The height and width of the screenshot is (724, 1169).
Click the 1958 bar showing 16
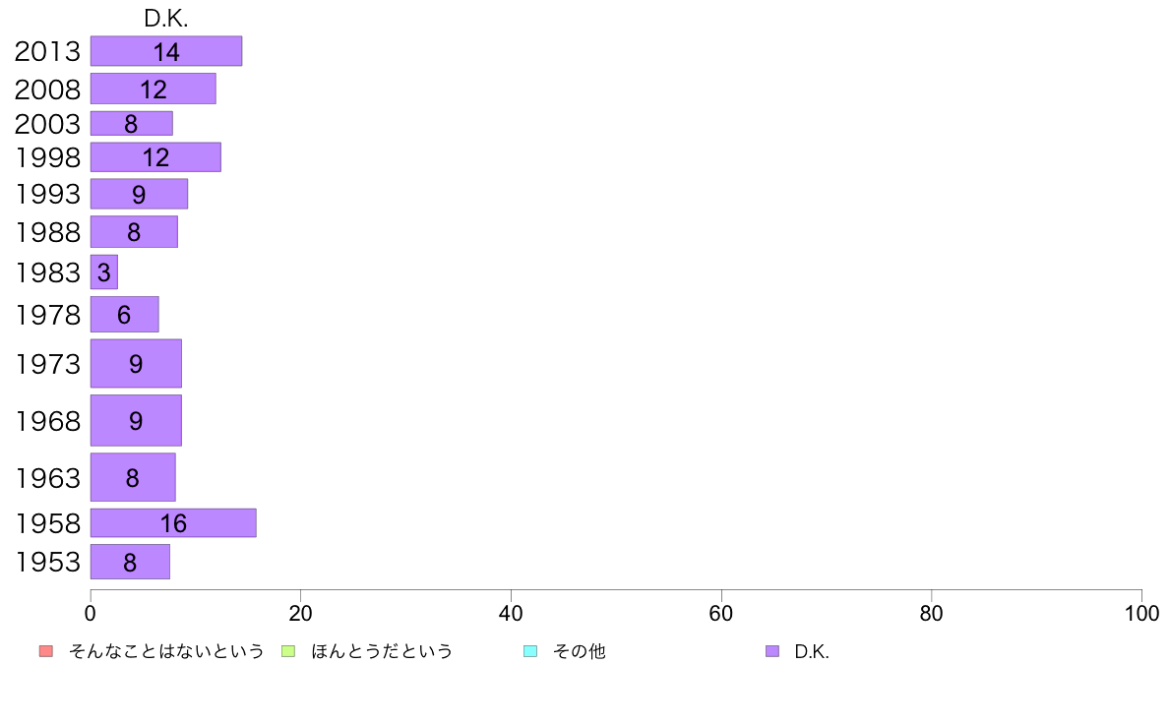pyautogui.click(x=174, y=522)
